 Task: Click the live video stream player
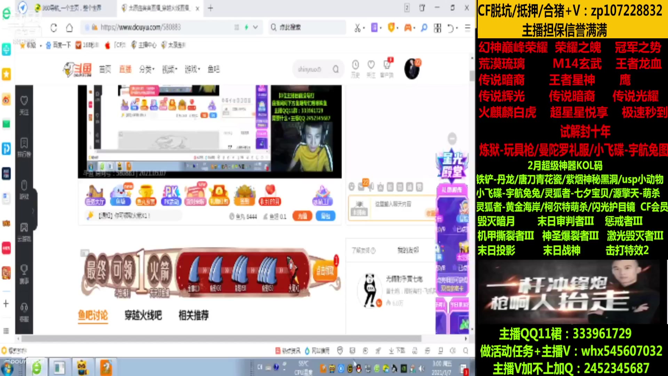coord(209,132)
